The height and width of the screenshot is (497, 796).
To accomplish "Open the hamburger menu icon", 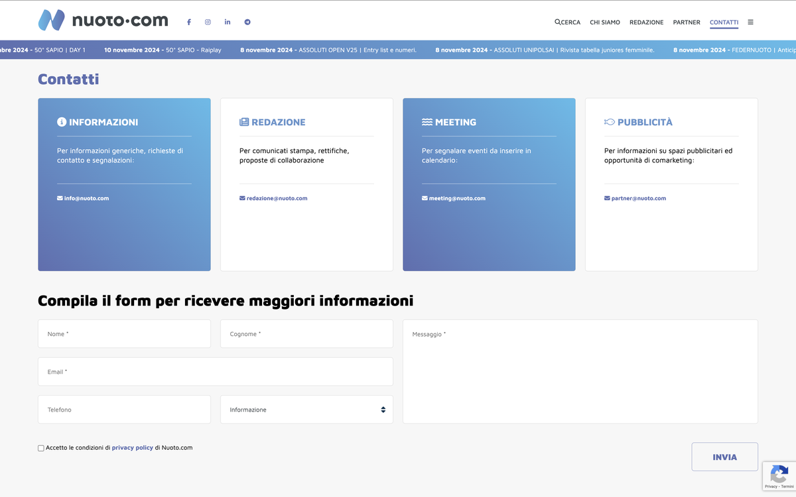I will (750, 22).
